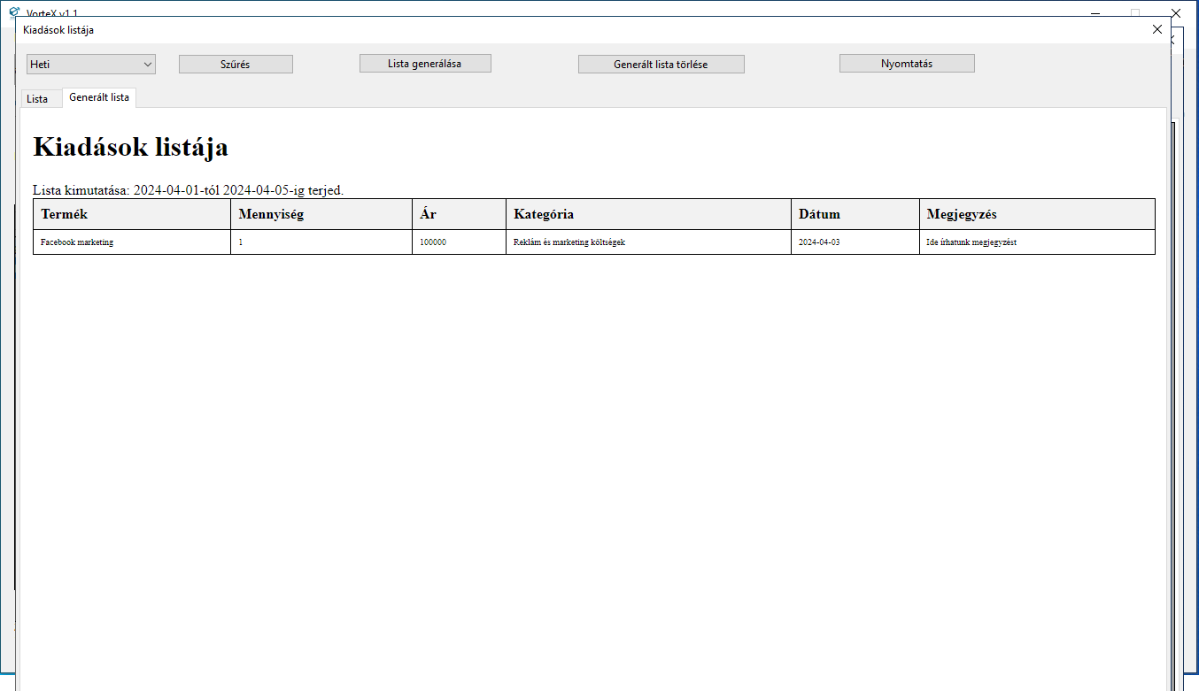Click the Lista generálása button

(x=425, y=64)
